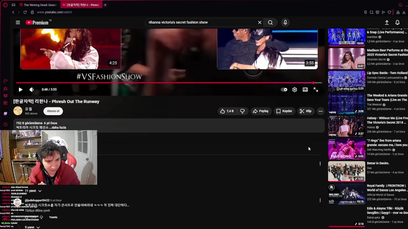This screenshot has width=408, height=229.
Task: Take a snapshot with the capture icon
Action: (x=371, y=12)
